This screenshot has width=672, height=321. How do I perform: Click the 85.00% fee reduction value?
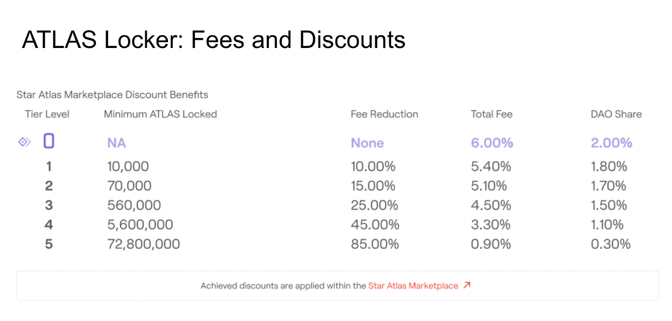pyautogui.click(x=375, y=244)
